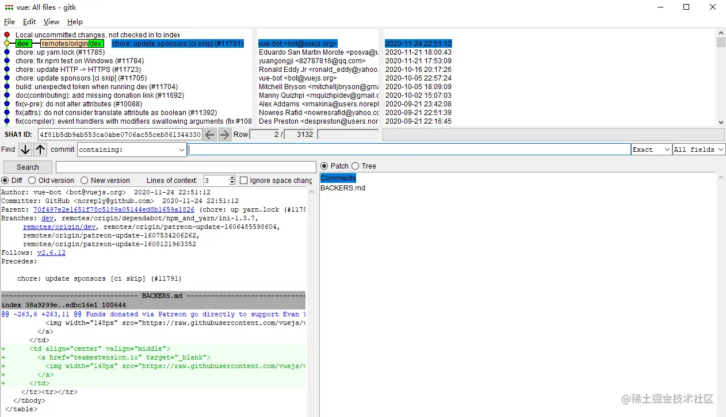This screenshot has width=726, height=417.
Task: Click the BACKERS.md diff header bar
Action: click(x=153, y=296)
